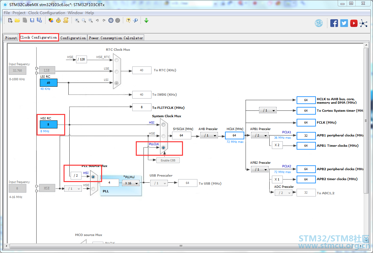
Task: Open the Twitter link icon
Action: click(x=344, y=23)
